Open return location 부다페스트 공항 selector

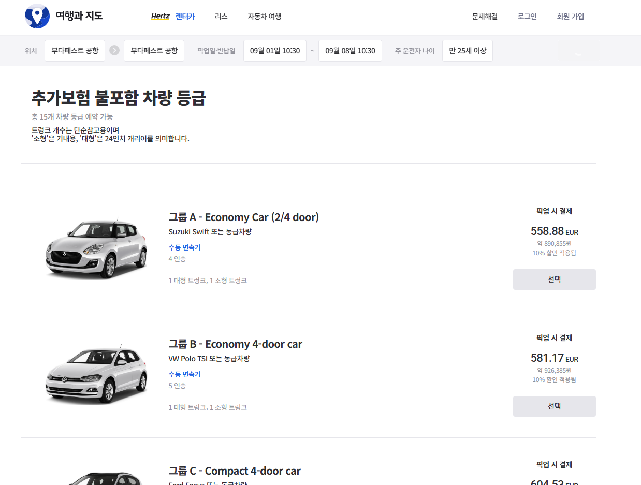click(154, 51)
